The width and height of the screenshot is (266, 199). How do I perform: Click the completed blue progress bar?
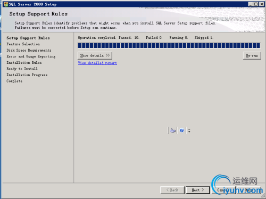click(169, 45)
